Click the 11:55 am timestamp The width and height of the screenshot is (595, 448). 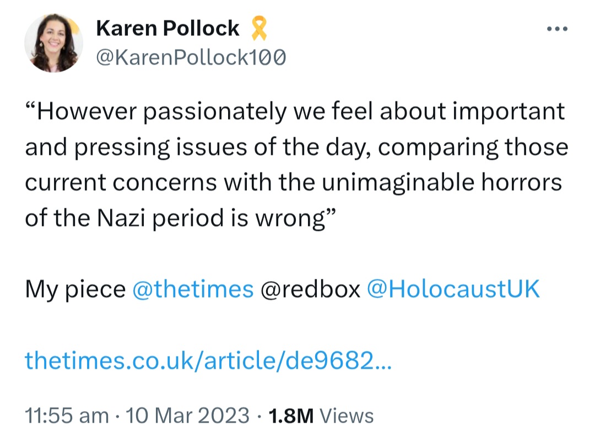tap(67, 415)
